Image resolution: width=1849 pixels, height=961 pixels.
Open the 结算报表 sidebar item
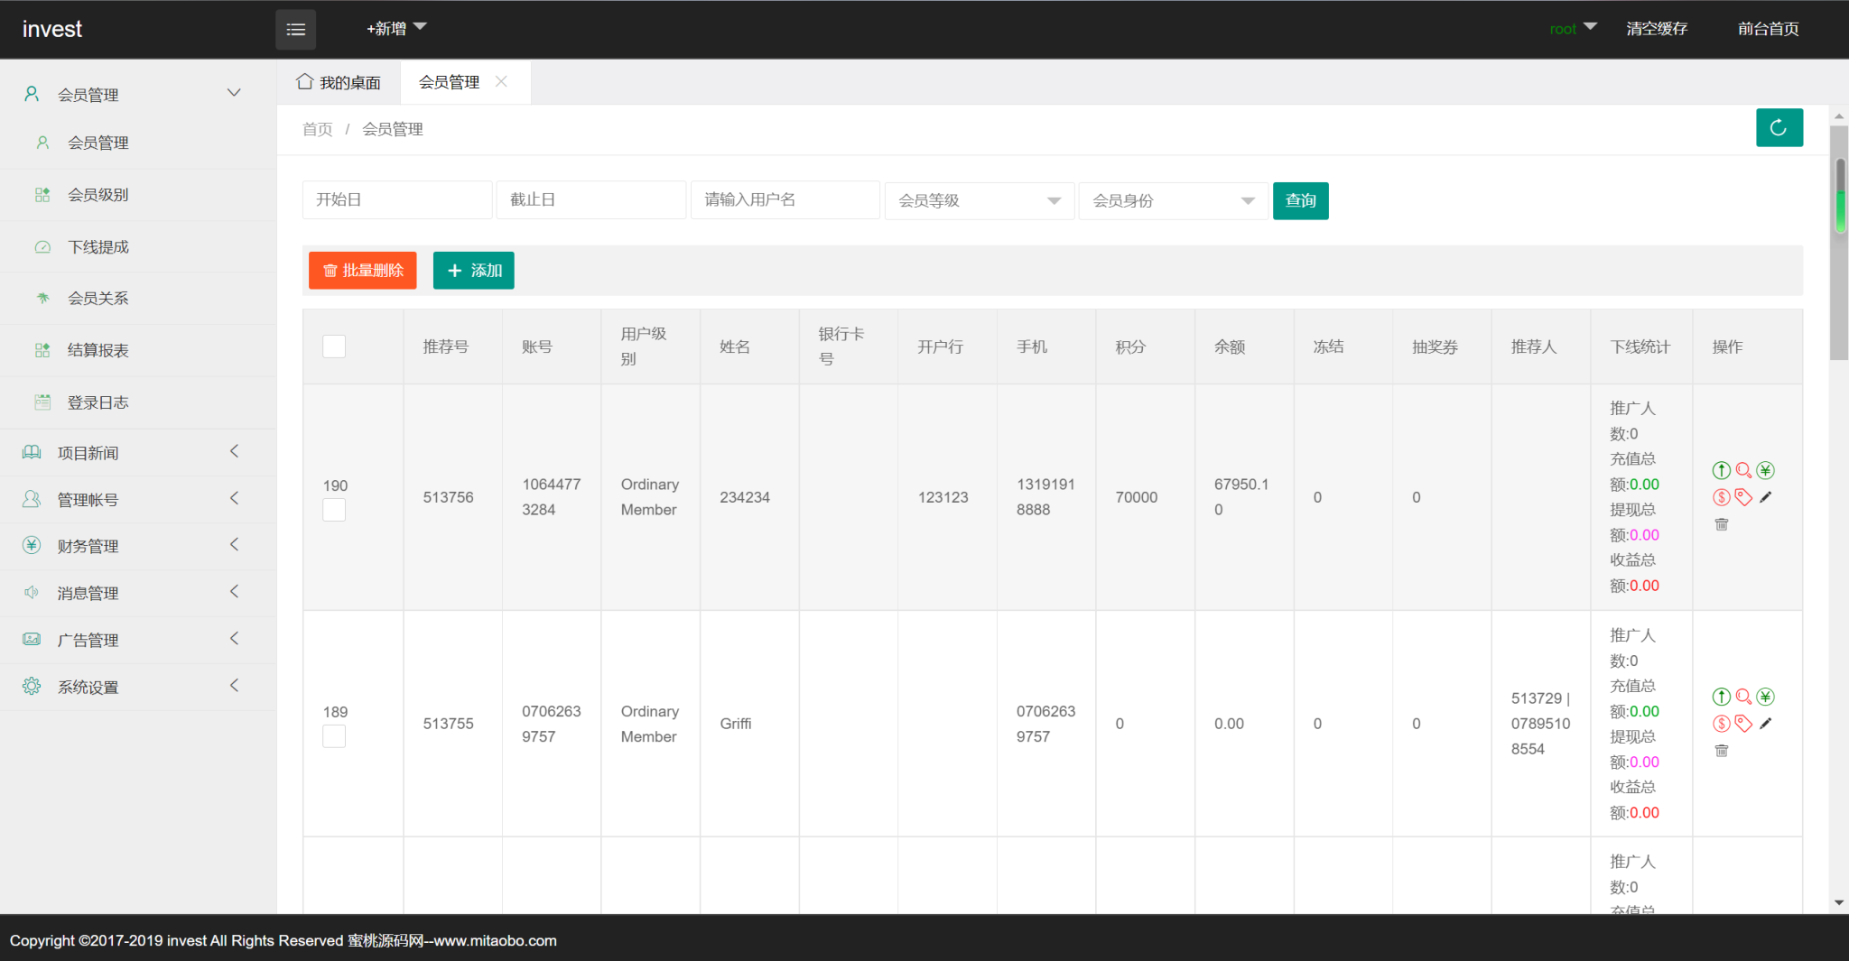tap(98, 350)
